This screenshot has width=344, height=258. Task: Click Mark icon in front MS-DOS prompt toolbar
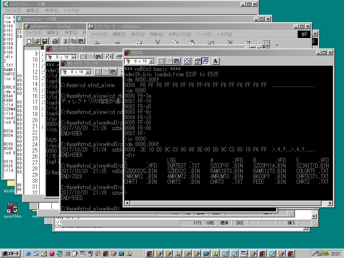[98, 72]
